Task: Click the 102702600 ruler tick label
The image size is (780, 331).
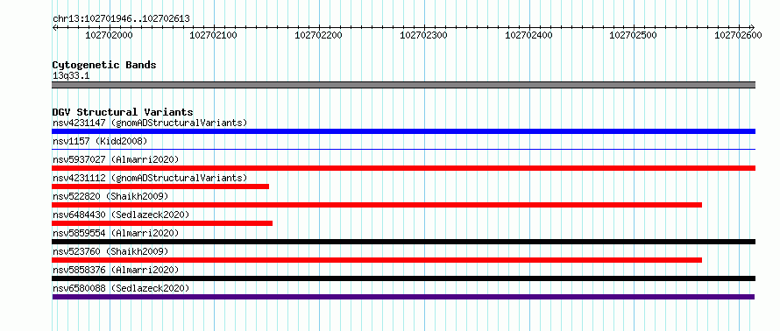Action: click(738, 35)
